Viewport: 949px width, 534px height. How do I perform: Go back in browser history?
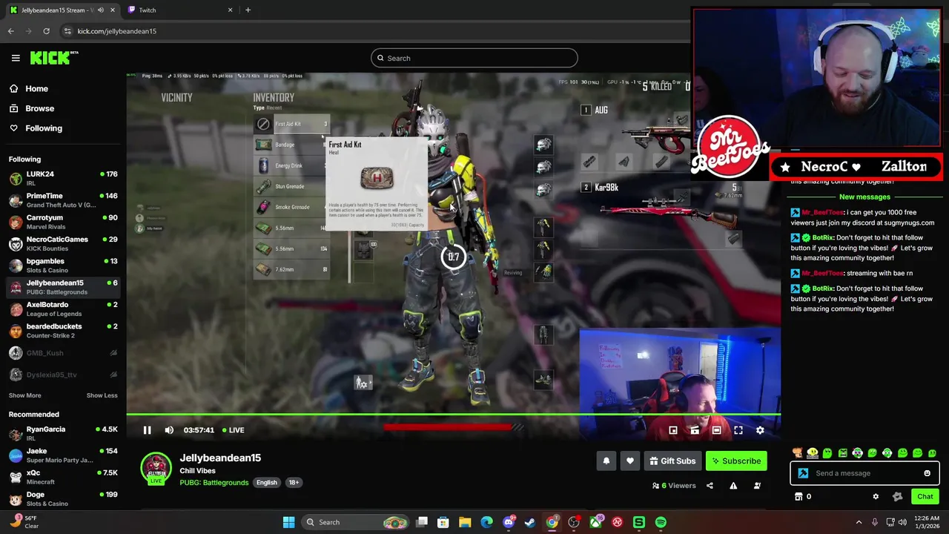point(10,31)
